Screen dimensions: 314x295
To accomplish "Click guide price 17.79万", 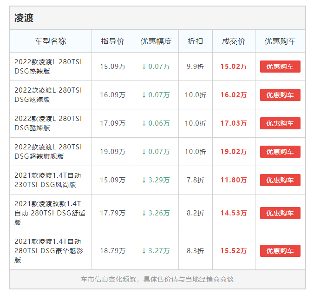I will [112, 213].
